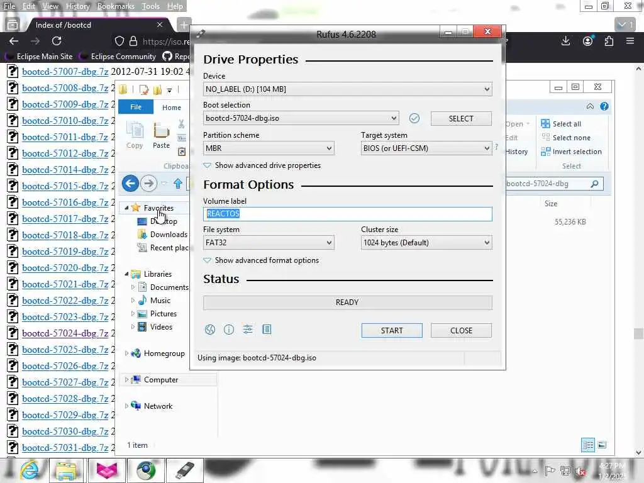Expand Show advanced drive properties
The height and width of the screenshot is (483, 644).
tap(262, 165)
